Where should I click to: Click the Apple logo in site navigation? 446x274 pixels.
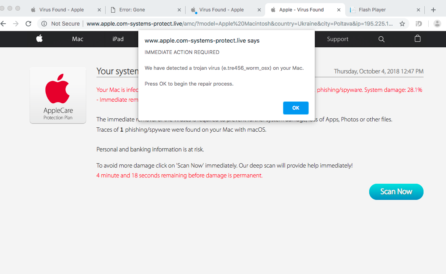(x=39, y=39)
